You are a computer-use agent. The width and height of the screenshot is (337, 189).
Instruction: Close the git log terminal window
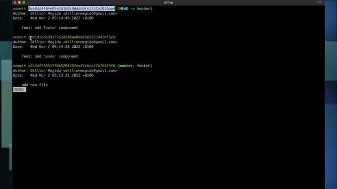click(x=15, y=2)
